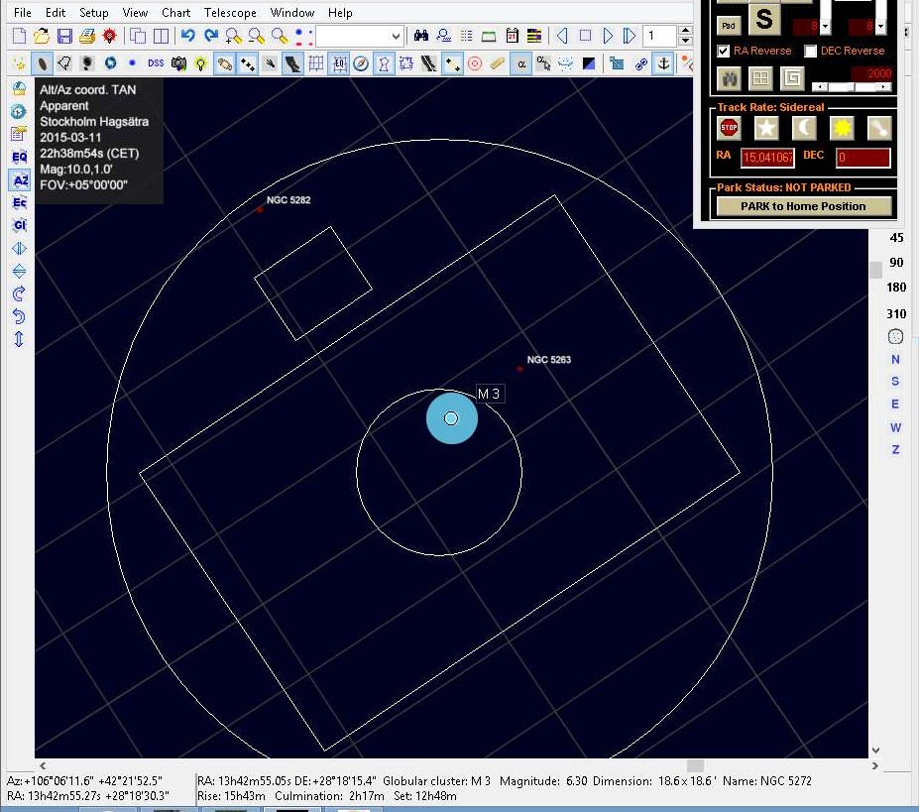Open the calendar icon showing 21
Image resolution: width=919 pixels, height=812 pixels.
[x=512, y=37]
